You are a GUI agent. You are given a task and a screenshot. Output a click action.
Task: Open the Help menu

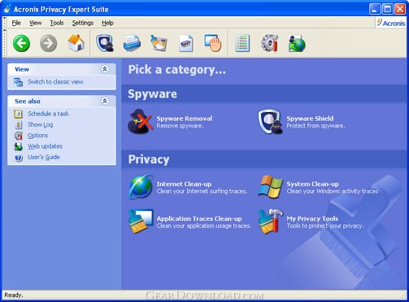[107, 23]
